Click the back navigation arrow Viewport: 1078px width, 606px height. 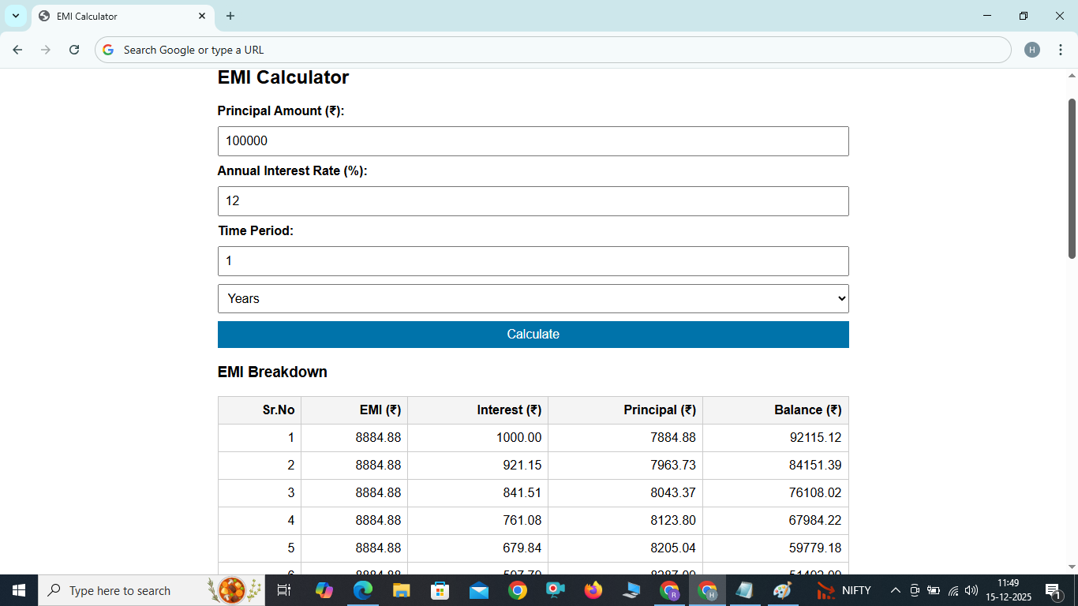coord(17,49)
